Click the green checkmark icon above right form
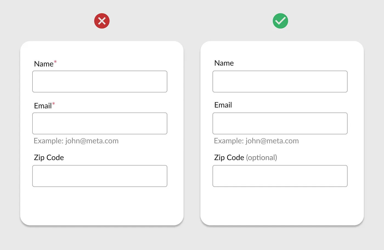The image size is (384, 250). [280, 21]
